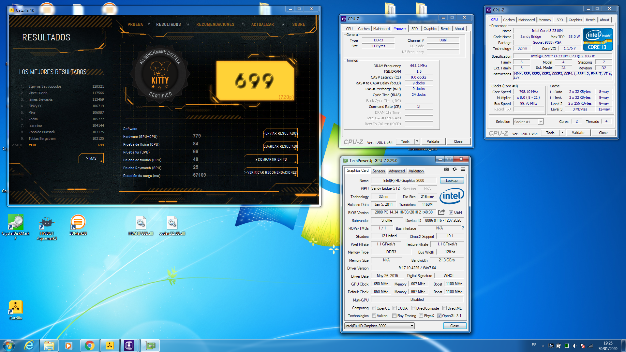
Task: Open CrystalDiskMark 7 desktop shortcut
Action: pos(15,227)
